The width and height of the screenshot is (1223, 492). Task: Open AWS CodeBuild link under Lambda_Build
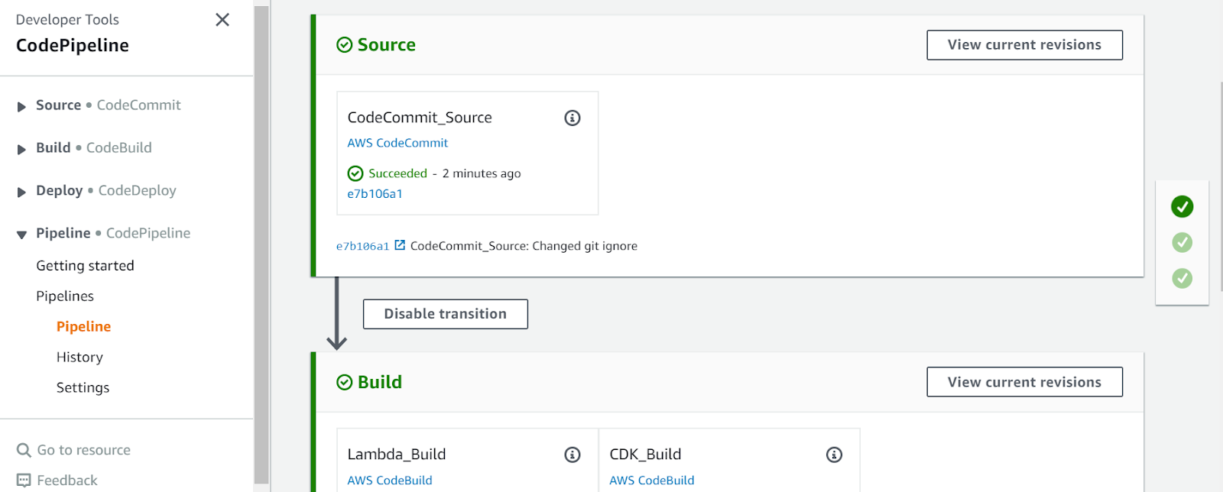[390, 481]
